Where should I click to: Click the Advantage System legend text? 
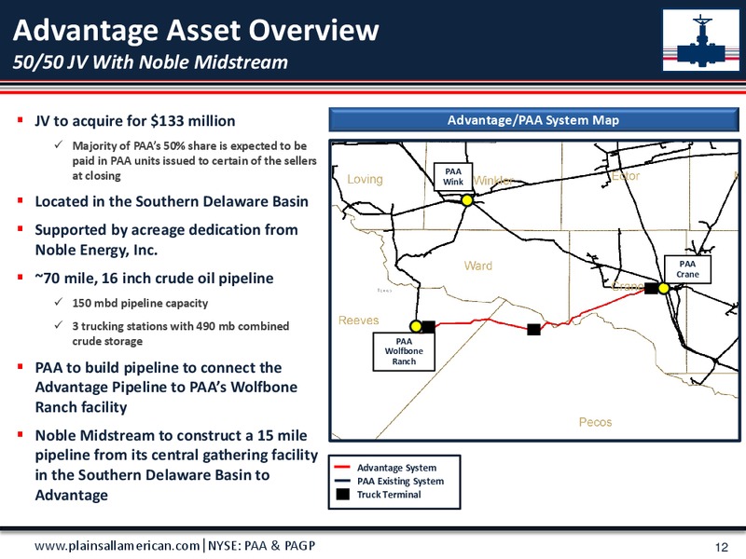[396, 468]
